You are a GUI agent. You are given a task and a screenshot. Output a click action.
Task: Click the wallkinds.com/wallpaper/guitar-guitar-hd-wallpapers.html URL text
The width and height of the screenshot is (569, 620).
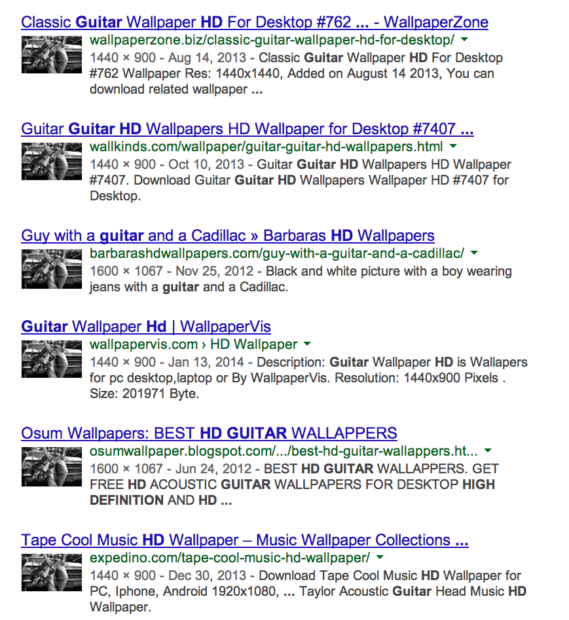[266, 147]
